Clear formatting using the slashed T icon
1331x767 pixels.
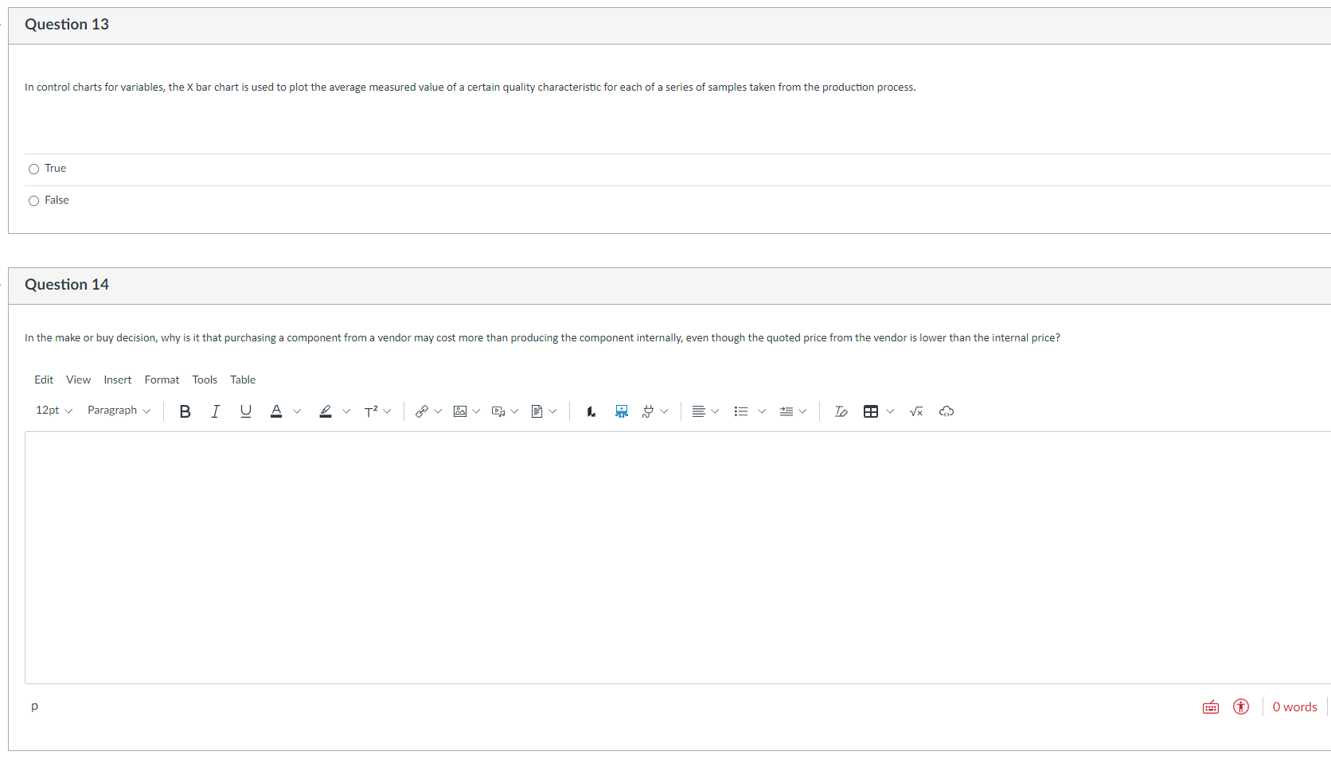click(x=841, y=411)
